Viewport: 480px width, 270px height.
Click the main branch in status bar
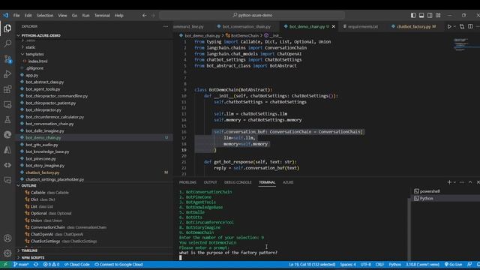pyautogui.click(x=21, y=265)
